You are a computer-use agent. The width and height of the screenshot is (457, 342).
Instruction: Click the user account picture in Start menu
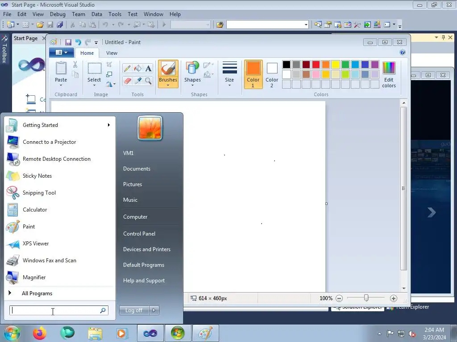click(150, 128)
